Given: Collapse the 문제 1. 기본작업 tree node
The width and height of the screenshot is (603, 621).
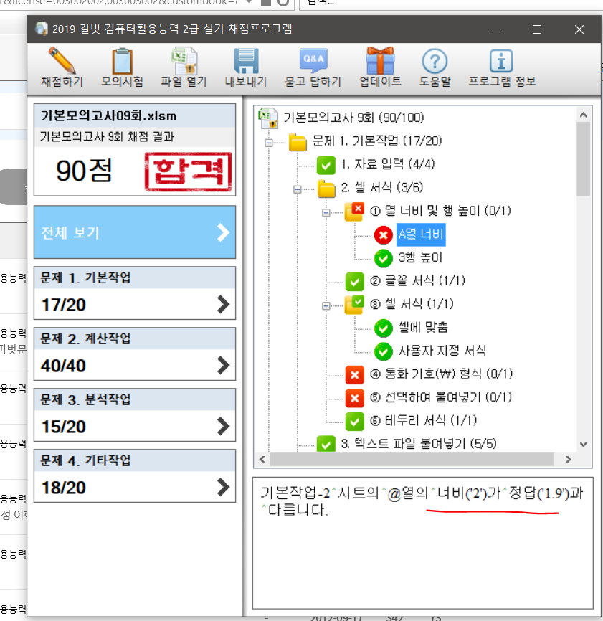Looking at the screenshot, I should [x=270, y=143].
